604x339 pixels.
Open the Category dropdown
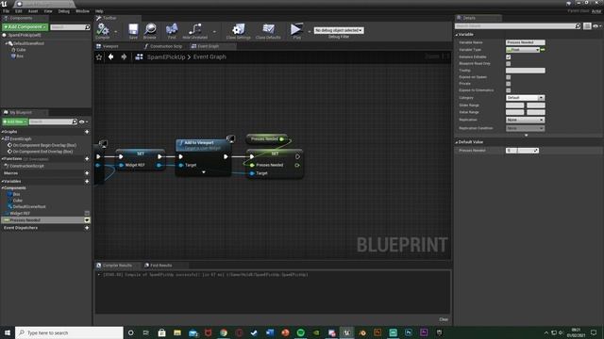point(525,98)
